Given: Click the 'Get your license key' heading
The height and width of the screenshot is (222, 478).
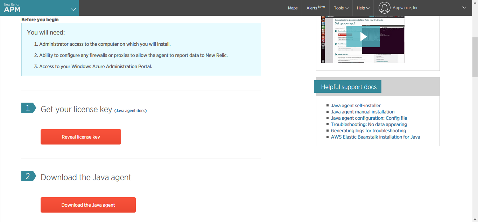Looking at the screenshot, I should click(x=76, y=109).
